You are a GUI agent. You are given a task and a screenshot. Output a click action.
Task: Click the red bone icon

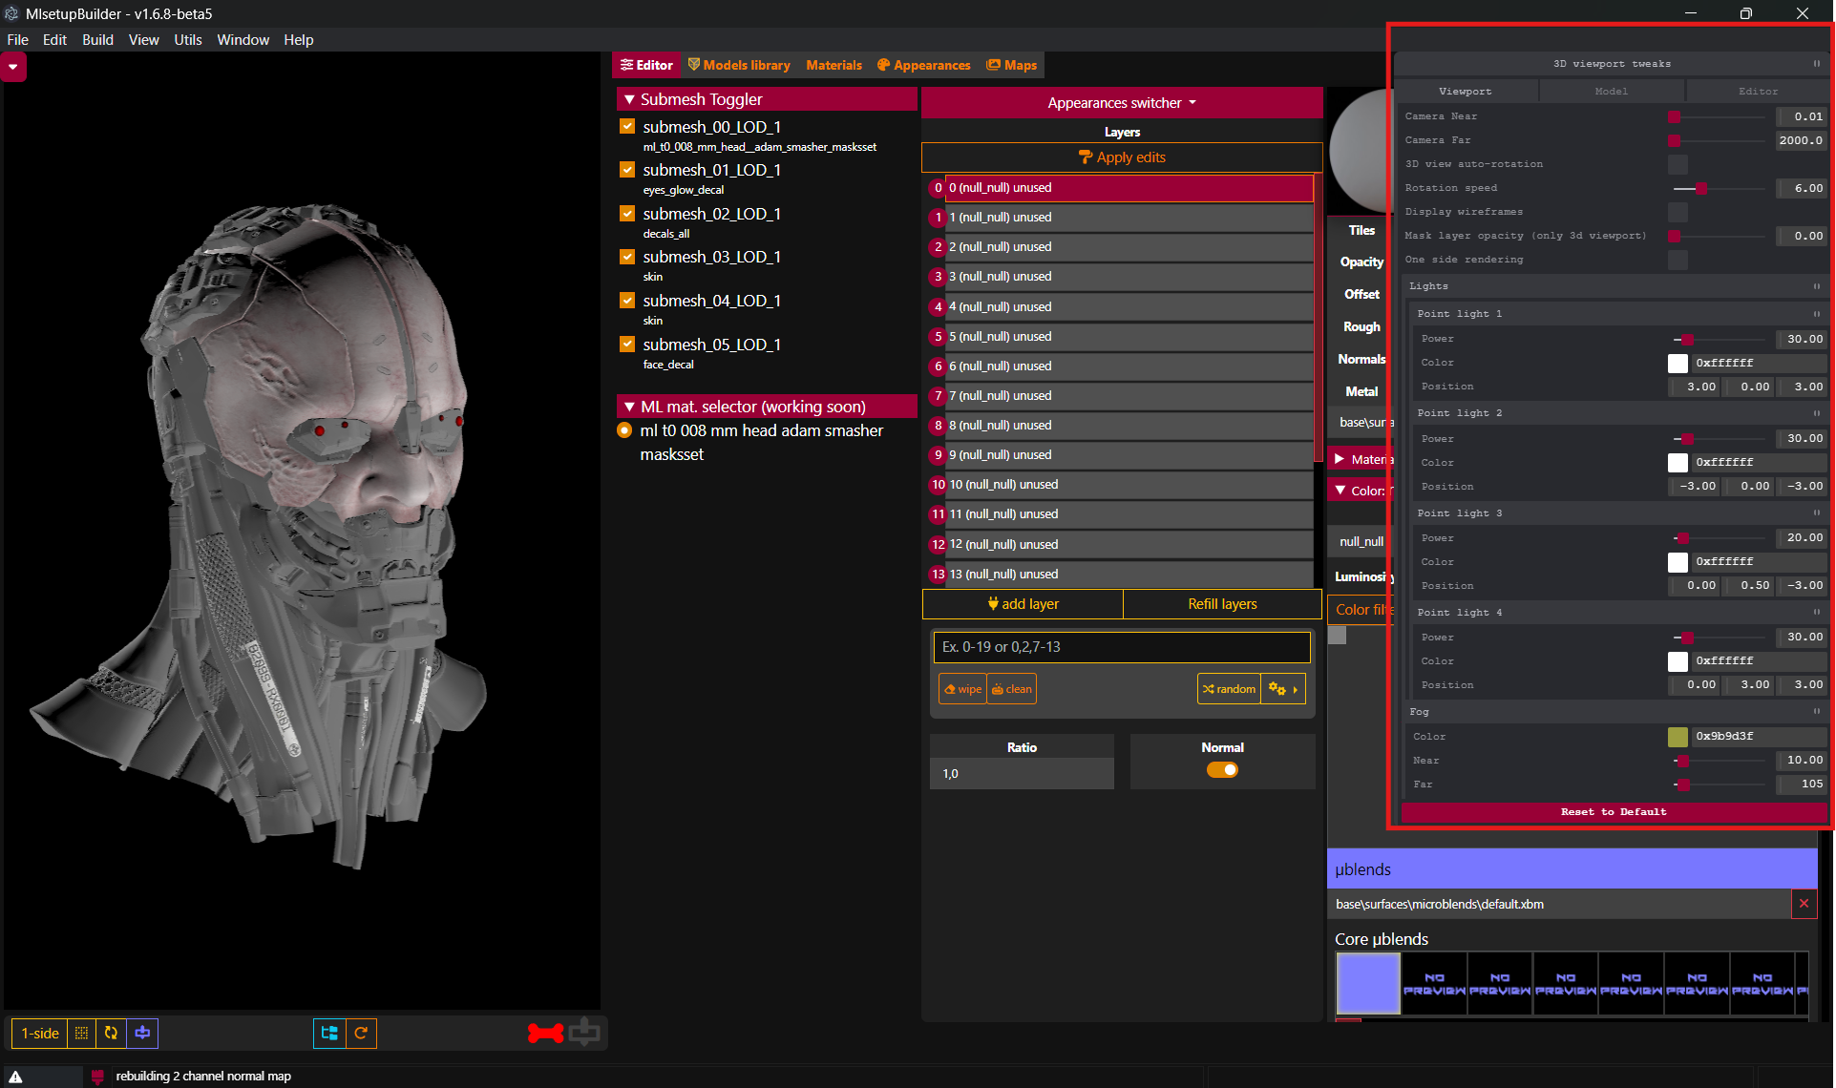tap(545, 1033)
